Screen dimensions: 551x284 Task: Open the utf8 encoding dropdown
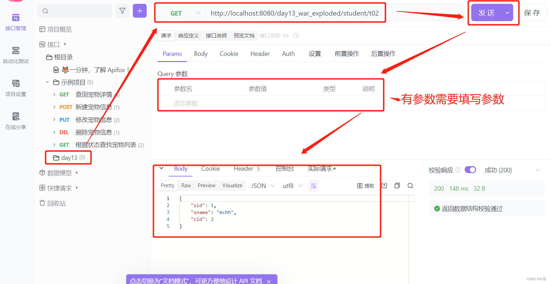pyautogui.click(x=292, y=186)
